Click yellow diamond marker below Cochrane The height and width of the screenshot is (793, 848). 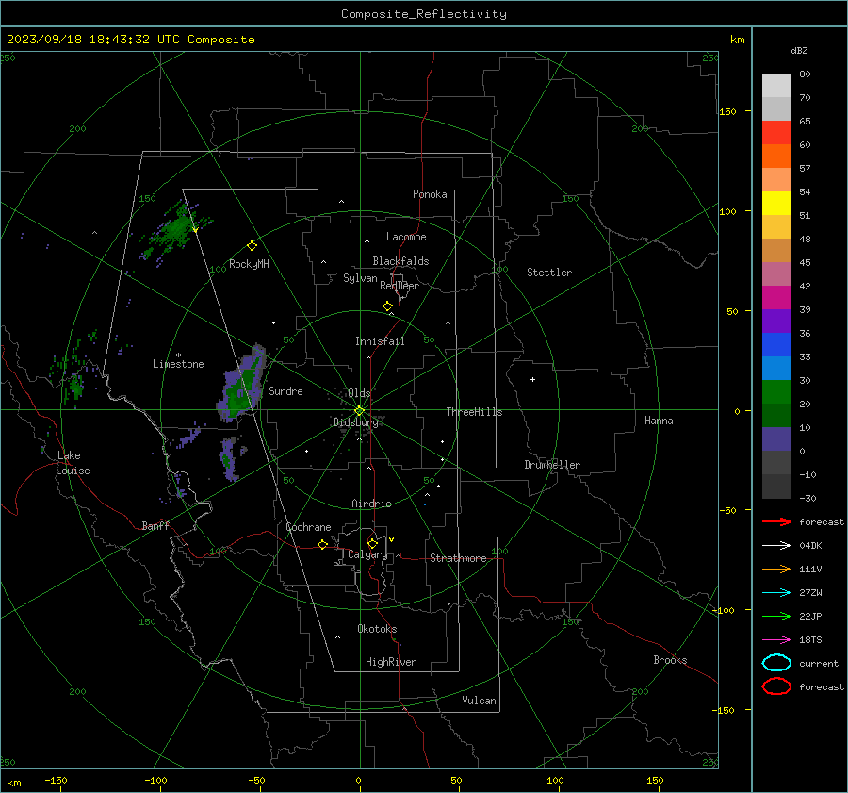coord(322,544)
